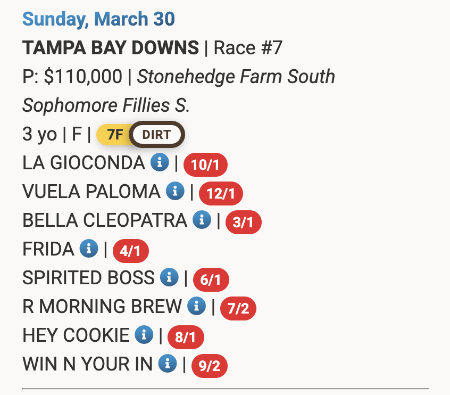Open SPIRITED BOSS info icon
The height and width of the screenshot is (395, 450).
[169, 277]
